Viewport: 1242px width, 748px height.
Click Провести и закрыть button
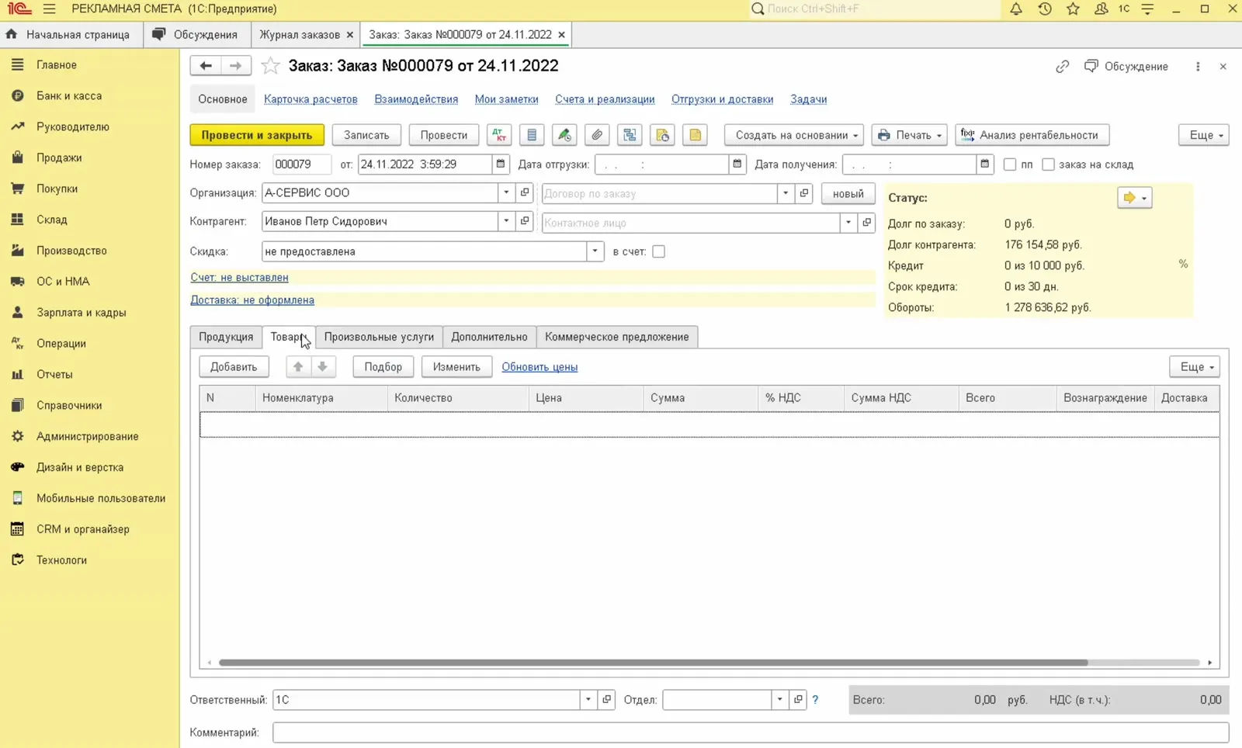tap(257, 135)
